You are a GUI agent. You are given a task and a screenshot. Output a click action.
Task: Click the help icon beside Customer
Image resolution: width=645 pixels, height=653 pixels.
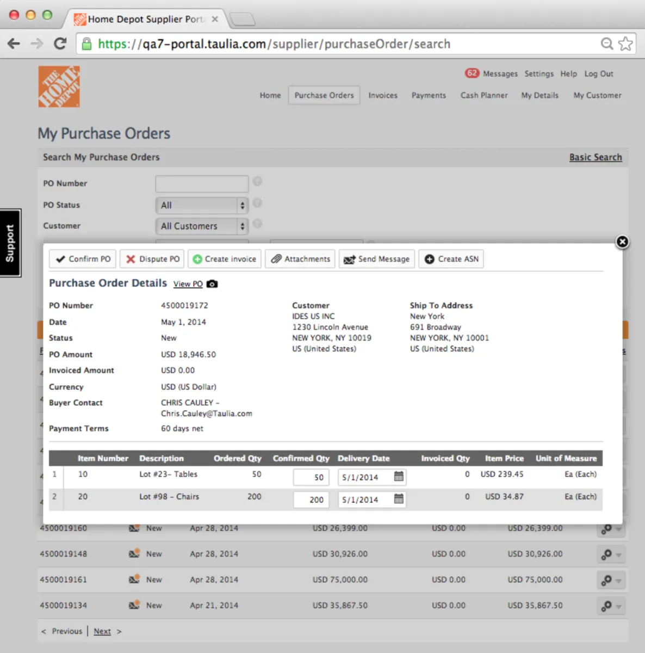pyautogui.click(x=257, y=224)
